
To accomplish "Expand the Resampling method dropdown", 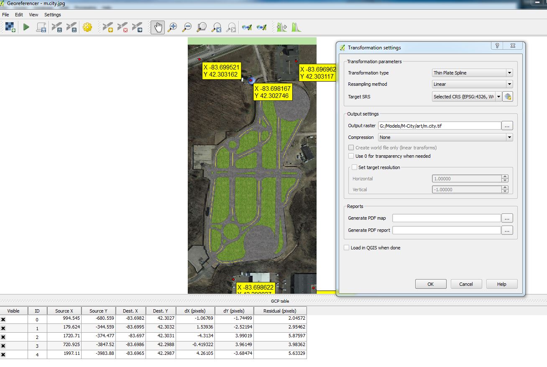I will tap(472, 84).
